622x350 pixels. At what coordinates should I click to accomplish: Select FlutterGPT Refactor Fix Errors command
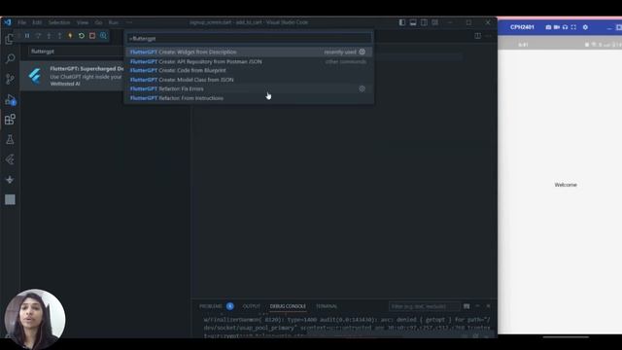[249, 88]
